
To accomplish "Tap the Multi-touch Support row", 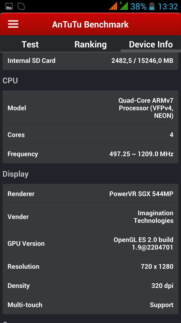I will pyautogui.click(x=90, y=305).
